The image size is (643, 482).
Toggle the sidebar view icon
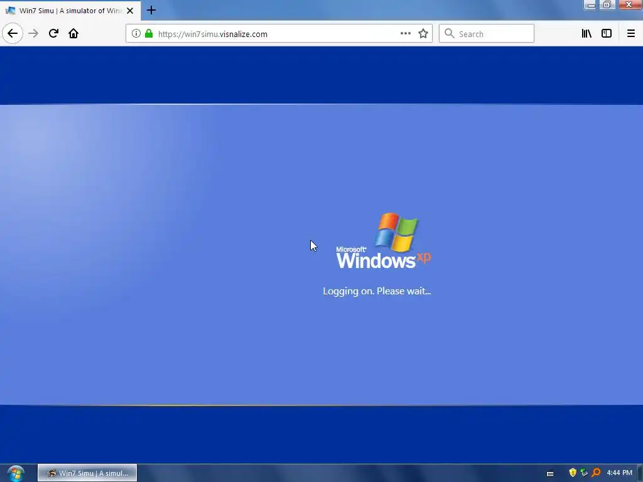pos(607,34)
